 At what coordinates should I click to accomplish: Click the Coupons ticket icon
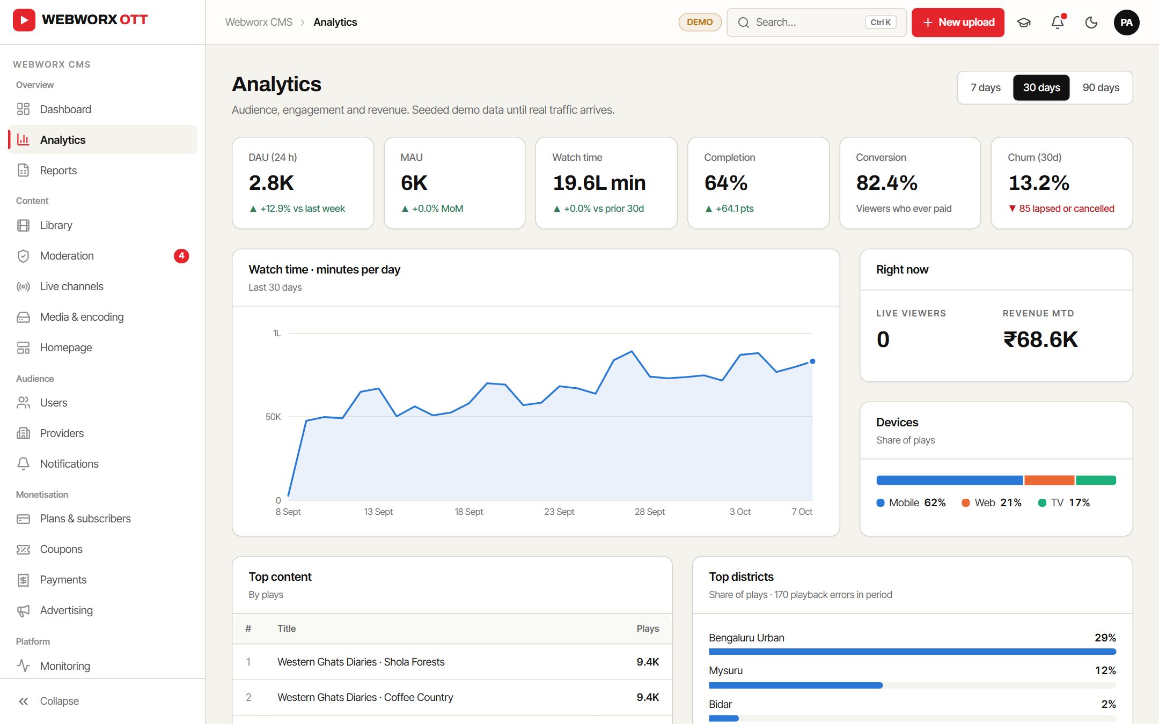coord(23,549)
